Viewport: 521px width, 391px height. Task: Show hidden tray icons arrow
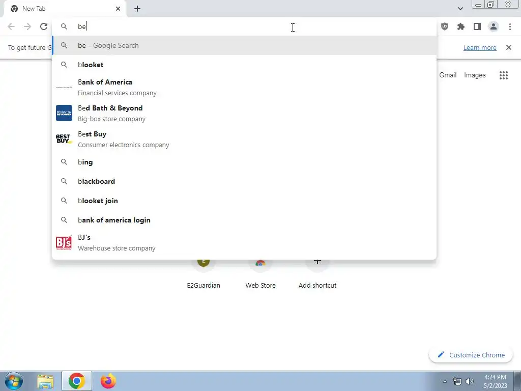coord(445,381)
